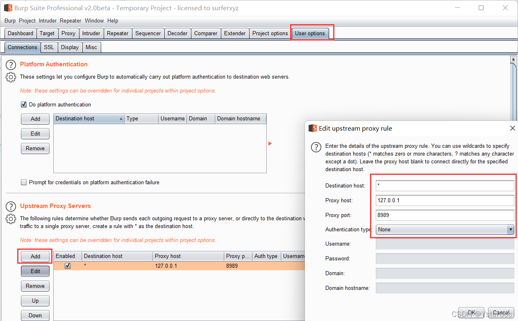Screen dimensions: 518x321
Task: Open Authentication type dropdown
Action: coord(445,229)
